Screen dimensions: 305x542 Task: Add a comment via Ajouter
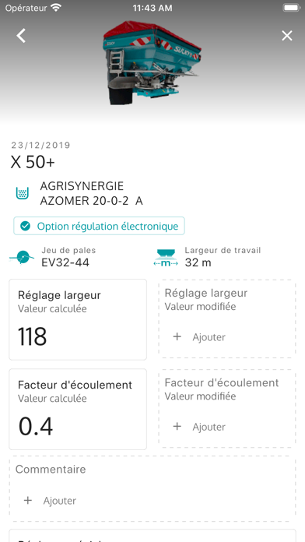click(x=59, y=501)
